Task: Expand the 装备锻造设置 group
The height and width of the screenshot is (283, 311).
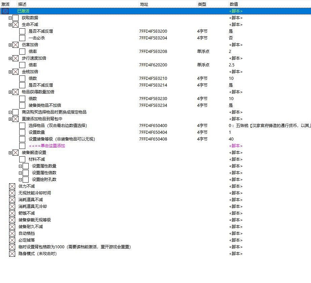Action: [10, 153]
